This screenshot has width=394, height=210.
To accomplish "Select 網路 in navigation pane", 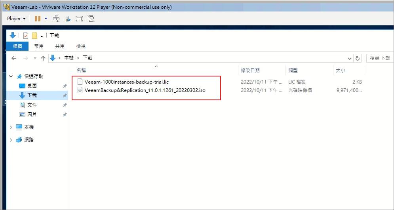I will click(x=29, y=140).
